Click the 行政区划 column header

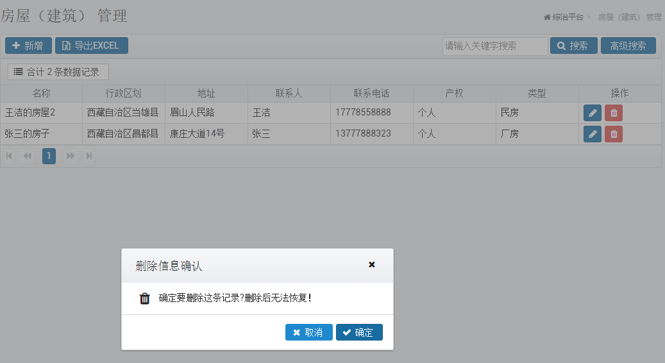pos(123,93)
